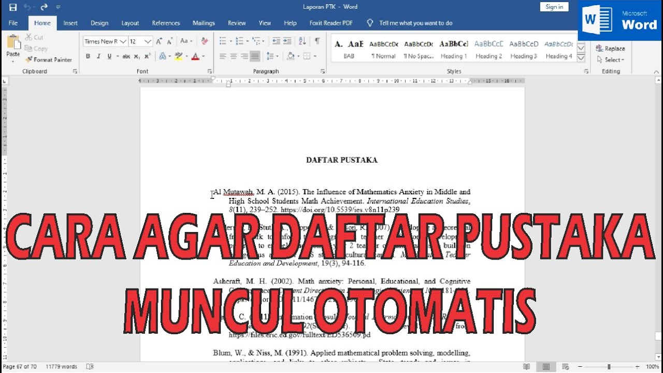Viewport: 663px width, 373px height.
Task: Increase paragraph indent
Action: tap(287, 41)
